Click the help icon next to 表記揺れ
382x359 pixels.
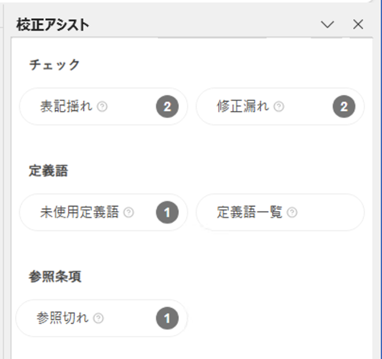[102, 107]
